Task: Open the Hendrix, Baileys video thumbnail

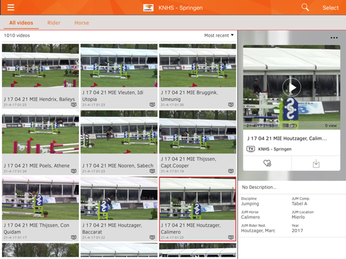Action: 40,66
